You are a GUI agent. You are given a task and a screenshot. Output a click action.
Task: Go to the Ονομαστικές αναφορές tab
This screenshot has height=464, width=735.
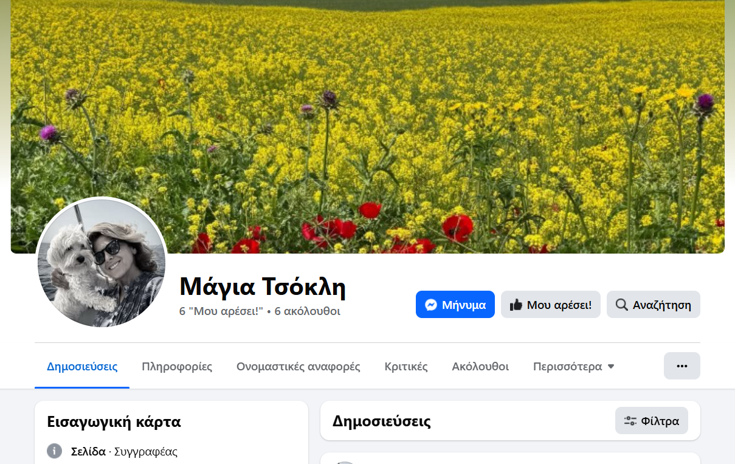coord(298,367)
